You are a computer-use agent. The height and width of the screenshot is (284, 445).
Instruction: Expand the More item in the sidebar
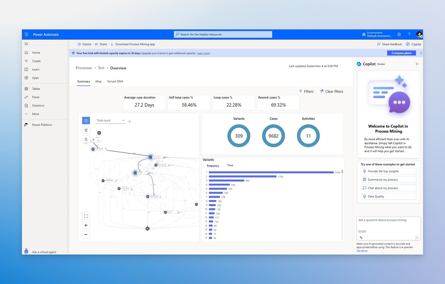tap(35, 114)
